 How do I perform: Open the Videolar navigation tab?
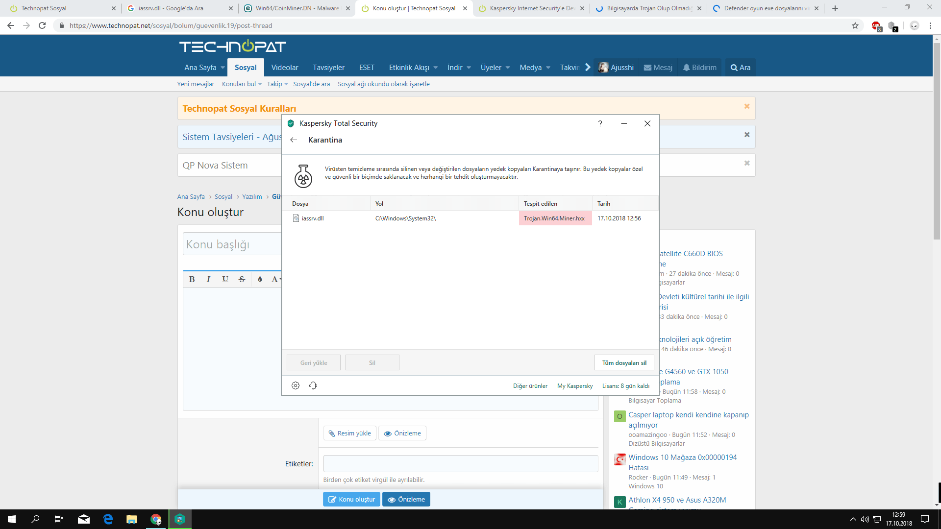tap(285, 68)
